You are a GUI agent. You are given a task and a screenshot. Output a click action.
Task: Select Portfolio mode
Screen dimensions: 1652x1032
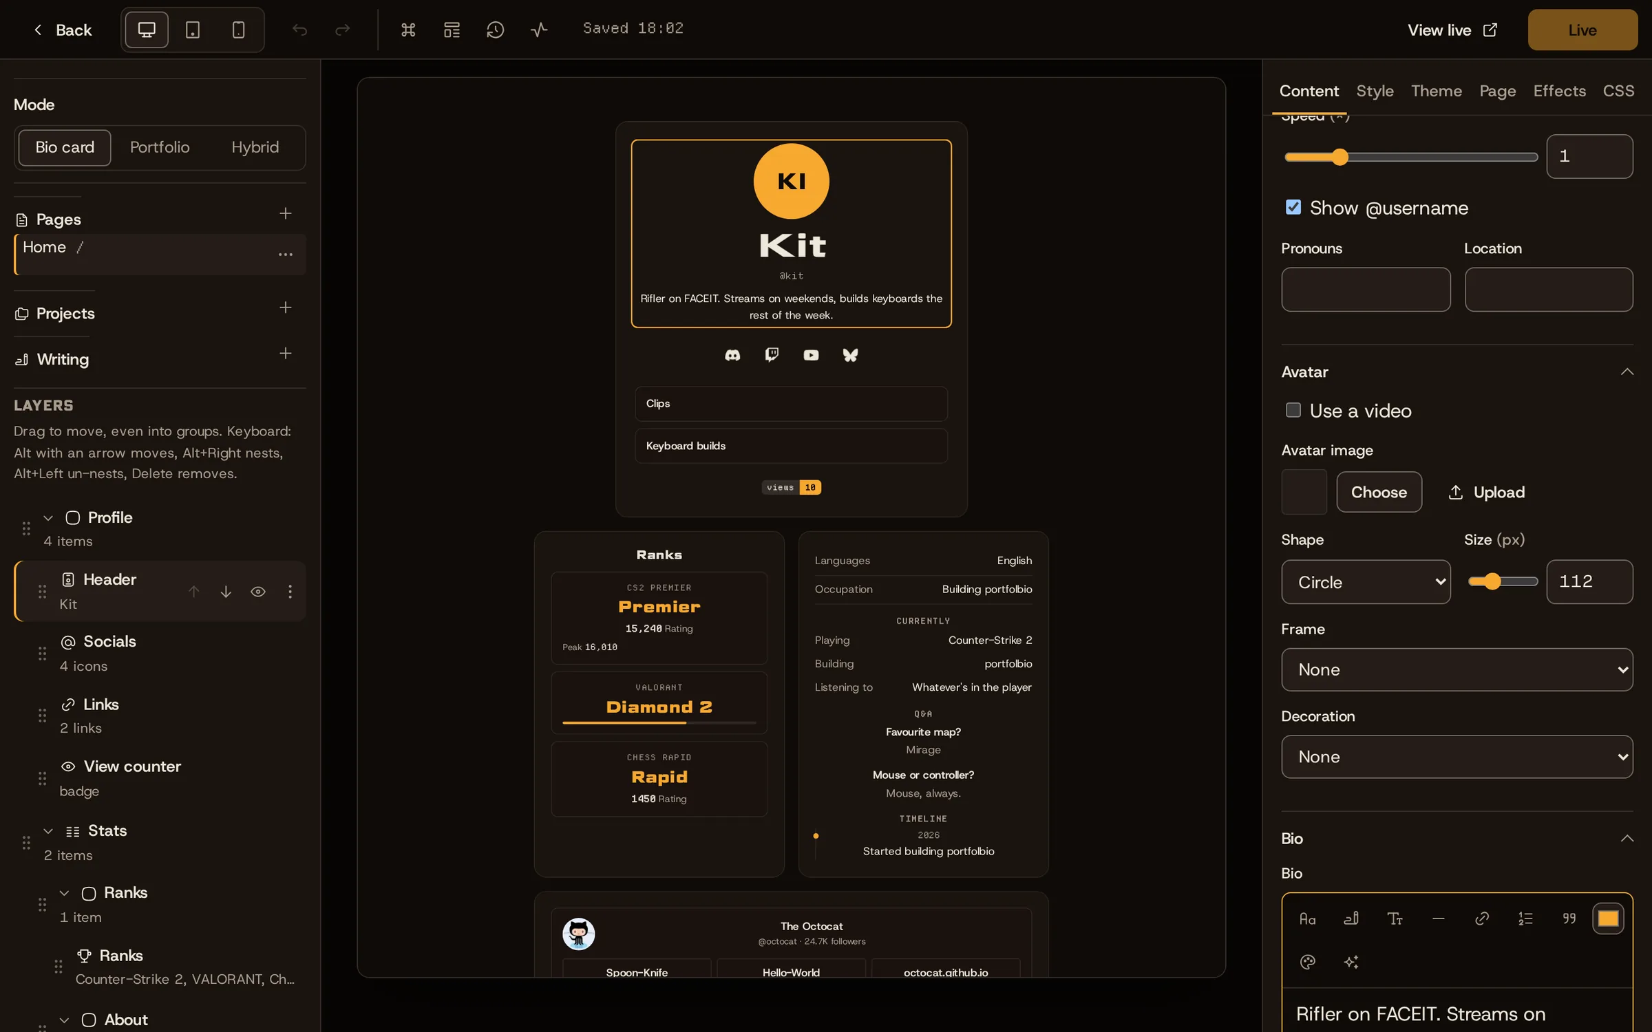(x=160, y=147)
